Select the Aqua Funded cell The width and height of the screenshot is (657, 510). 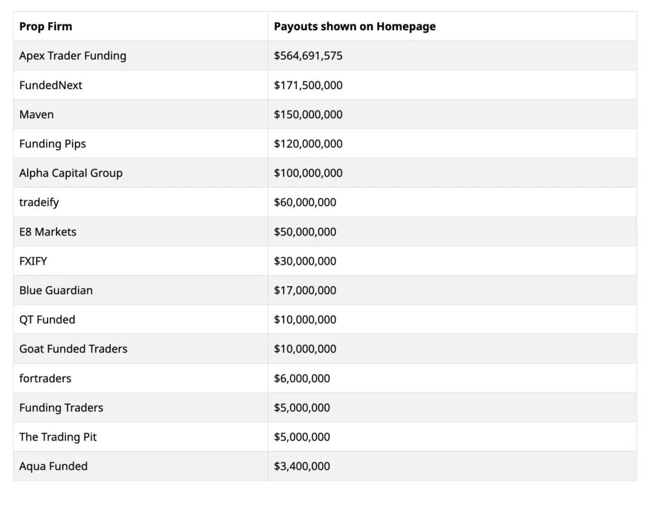pyautogui.click(x=53, y=466)
